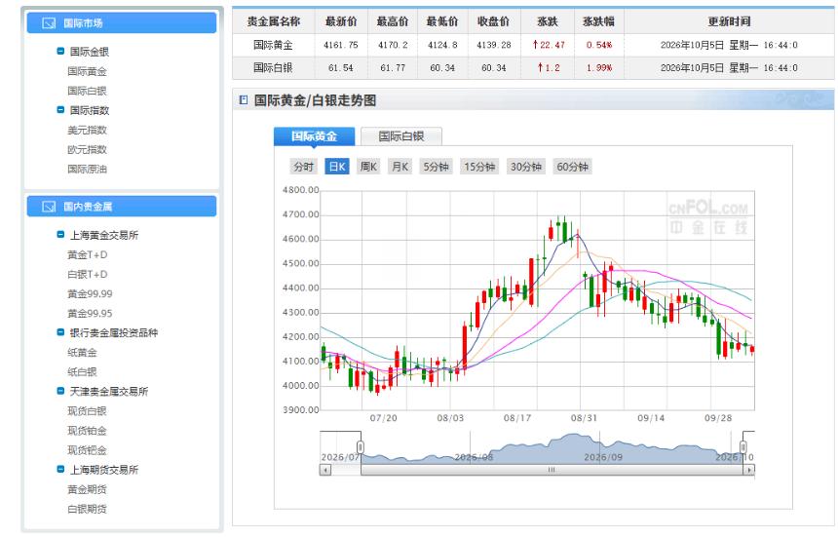Select the 周K chart period
The width and height of the screenshot is (838, 537).
(x=368, y=167)
